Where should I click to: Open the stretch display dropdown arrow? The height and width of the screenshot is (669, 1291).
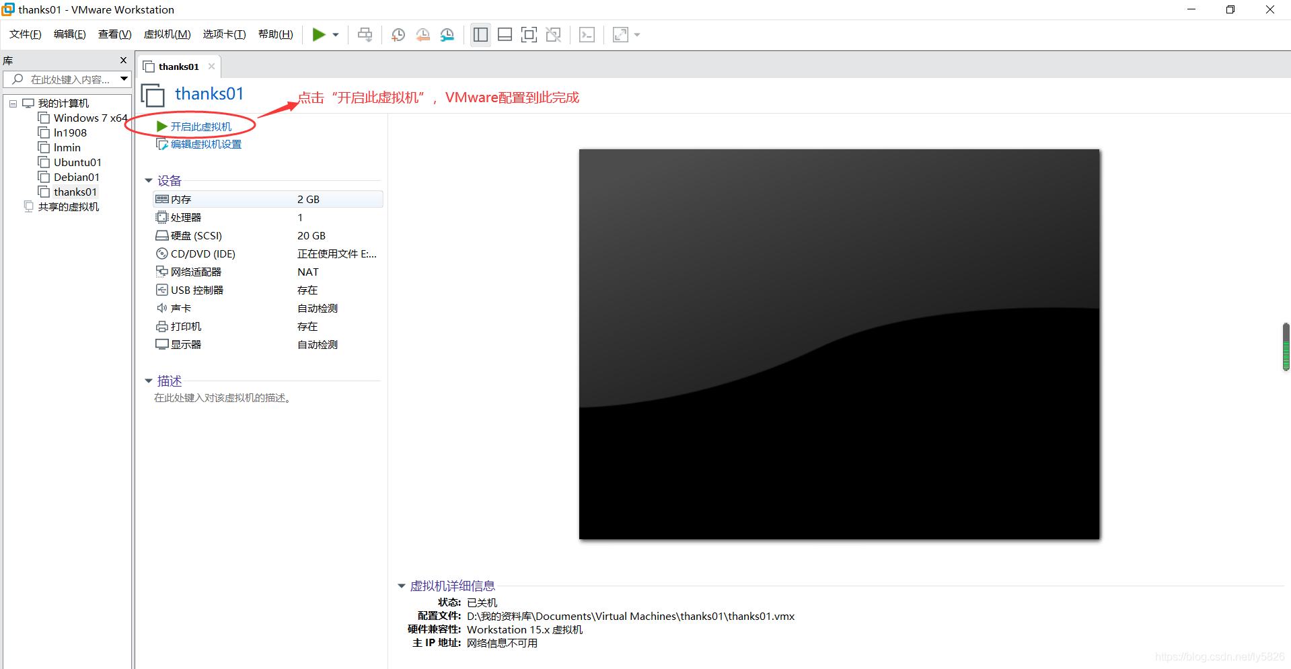[x=637, y=35]
